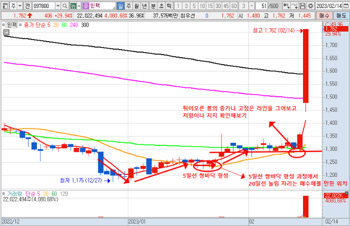The image size is (350, 226).
Task: Open dropdown arrow next to 뉴 icon
Action: (x=79, y=6)
